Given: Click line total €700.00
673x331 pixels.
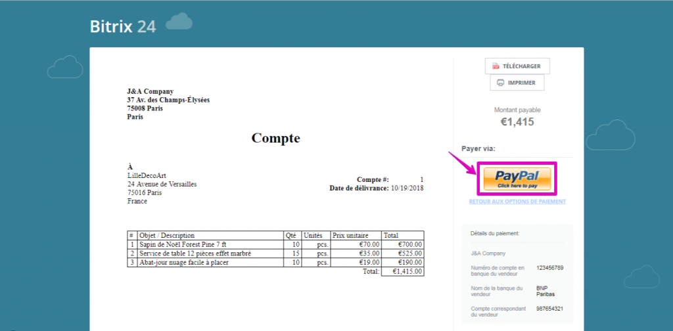Looking at the screenshot, I should (410, 244).
